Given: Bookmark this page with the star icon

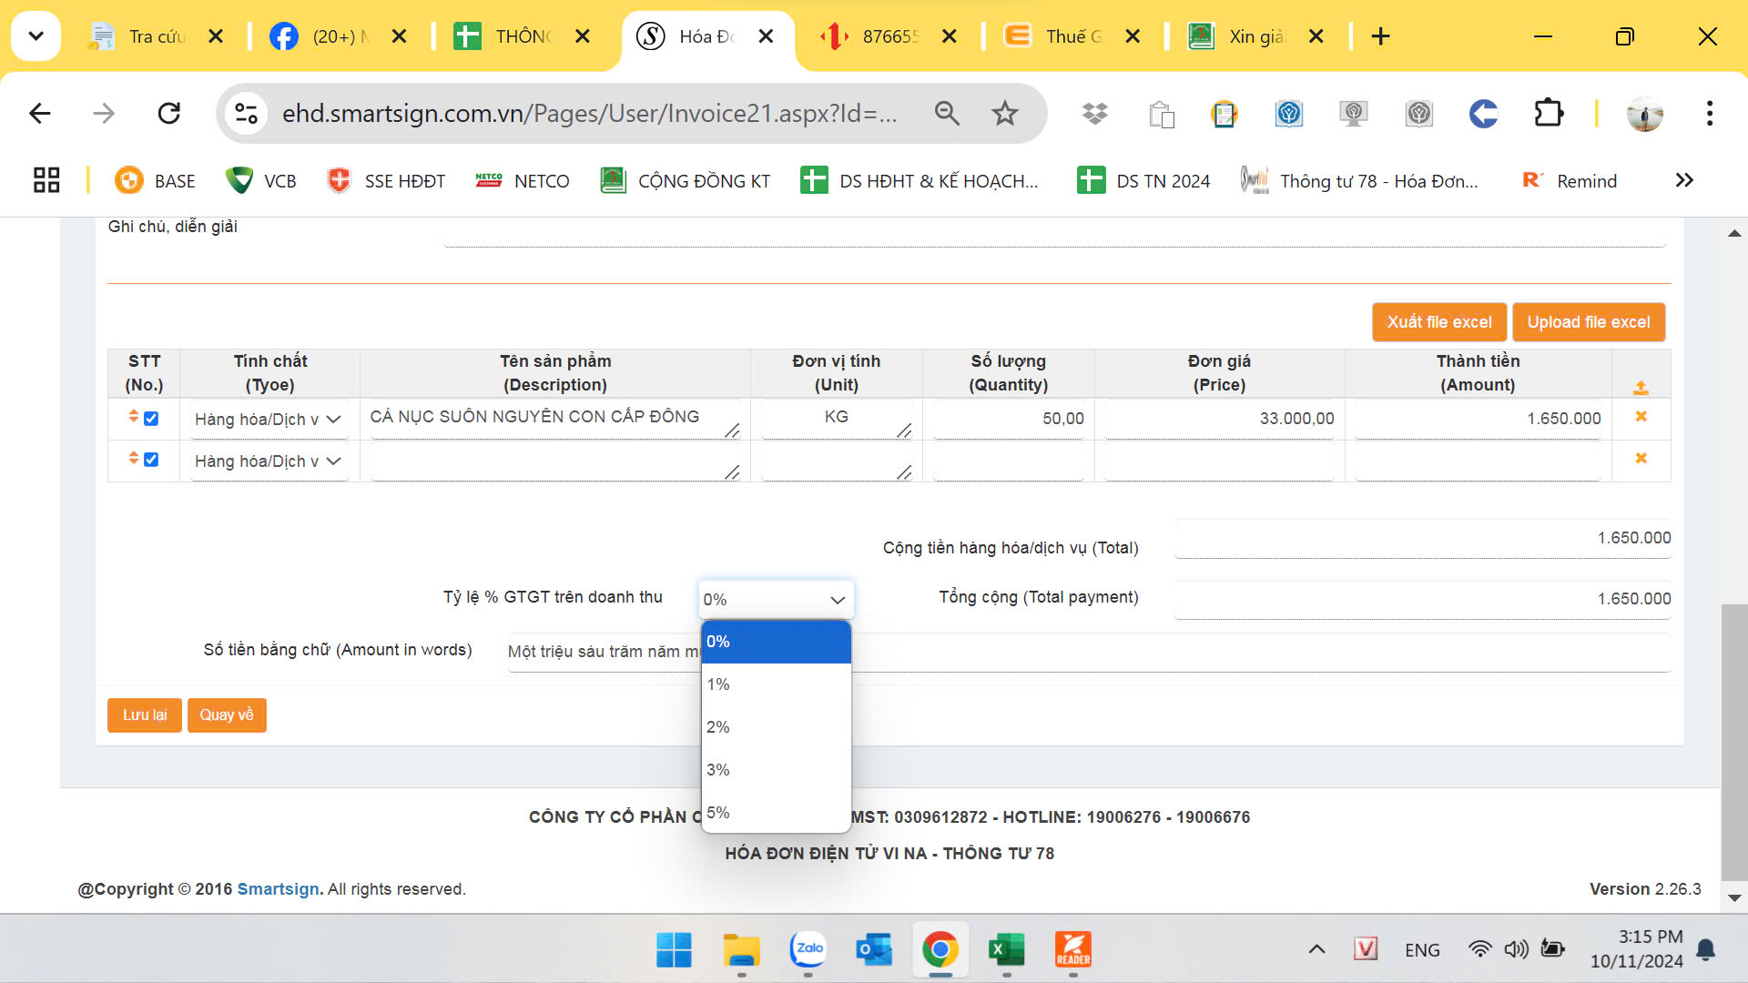Looking at the screenshot, I should point(1004,114).
